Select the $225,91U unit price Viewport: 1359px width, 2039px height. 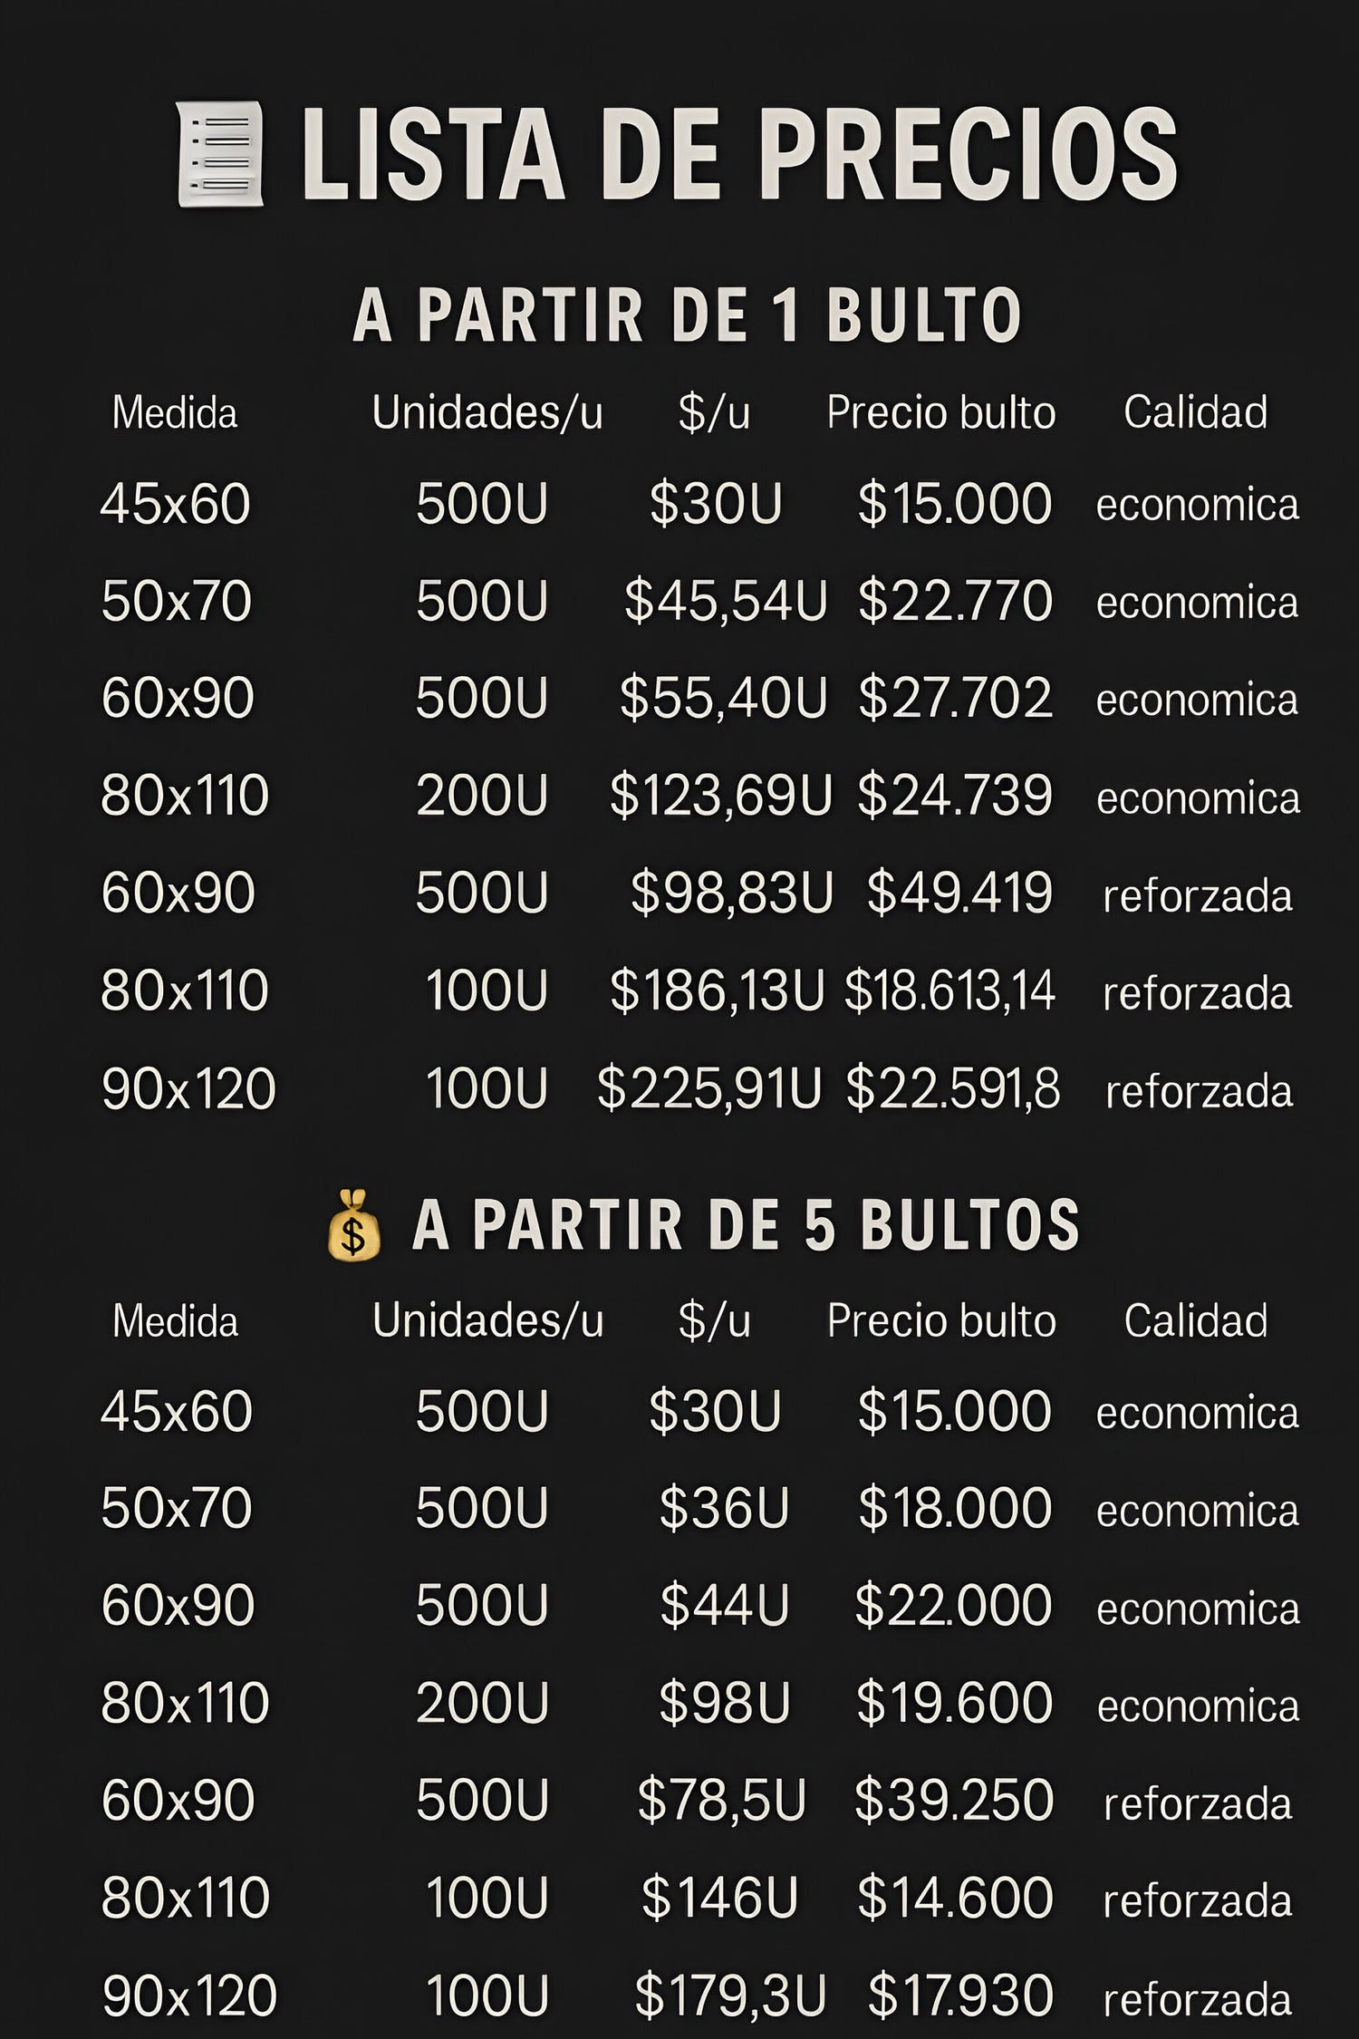(x=709, y=1088)
